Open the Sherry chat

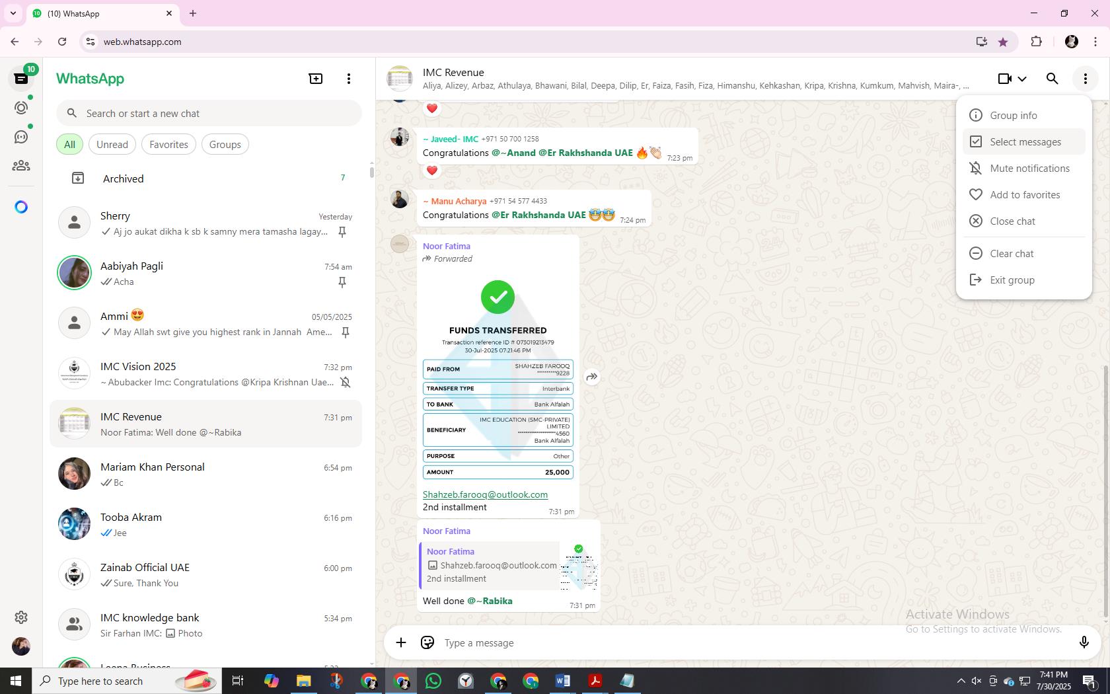206,223
